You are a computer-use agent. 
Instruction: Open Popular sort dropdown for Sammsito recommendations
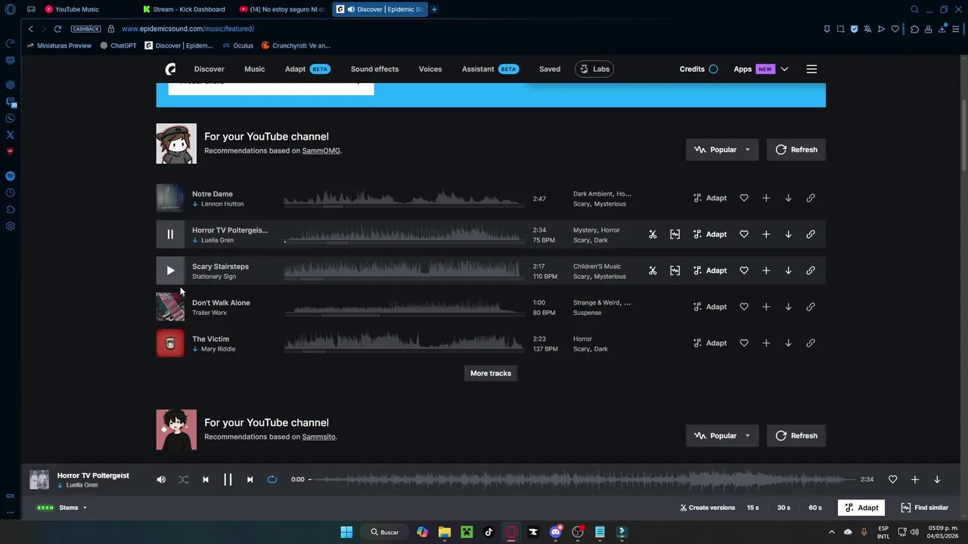pyautogui.click(x=722, y=436)
